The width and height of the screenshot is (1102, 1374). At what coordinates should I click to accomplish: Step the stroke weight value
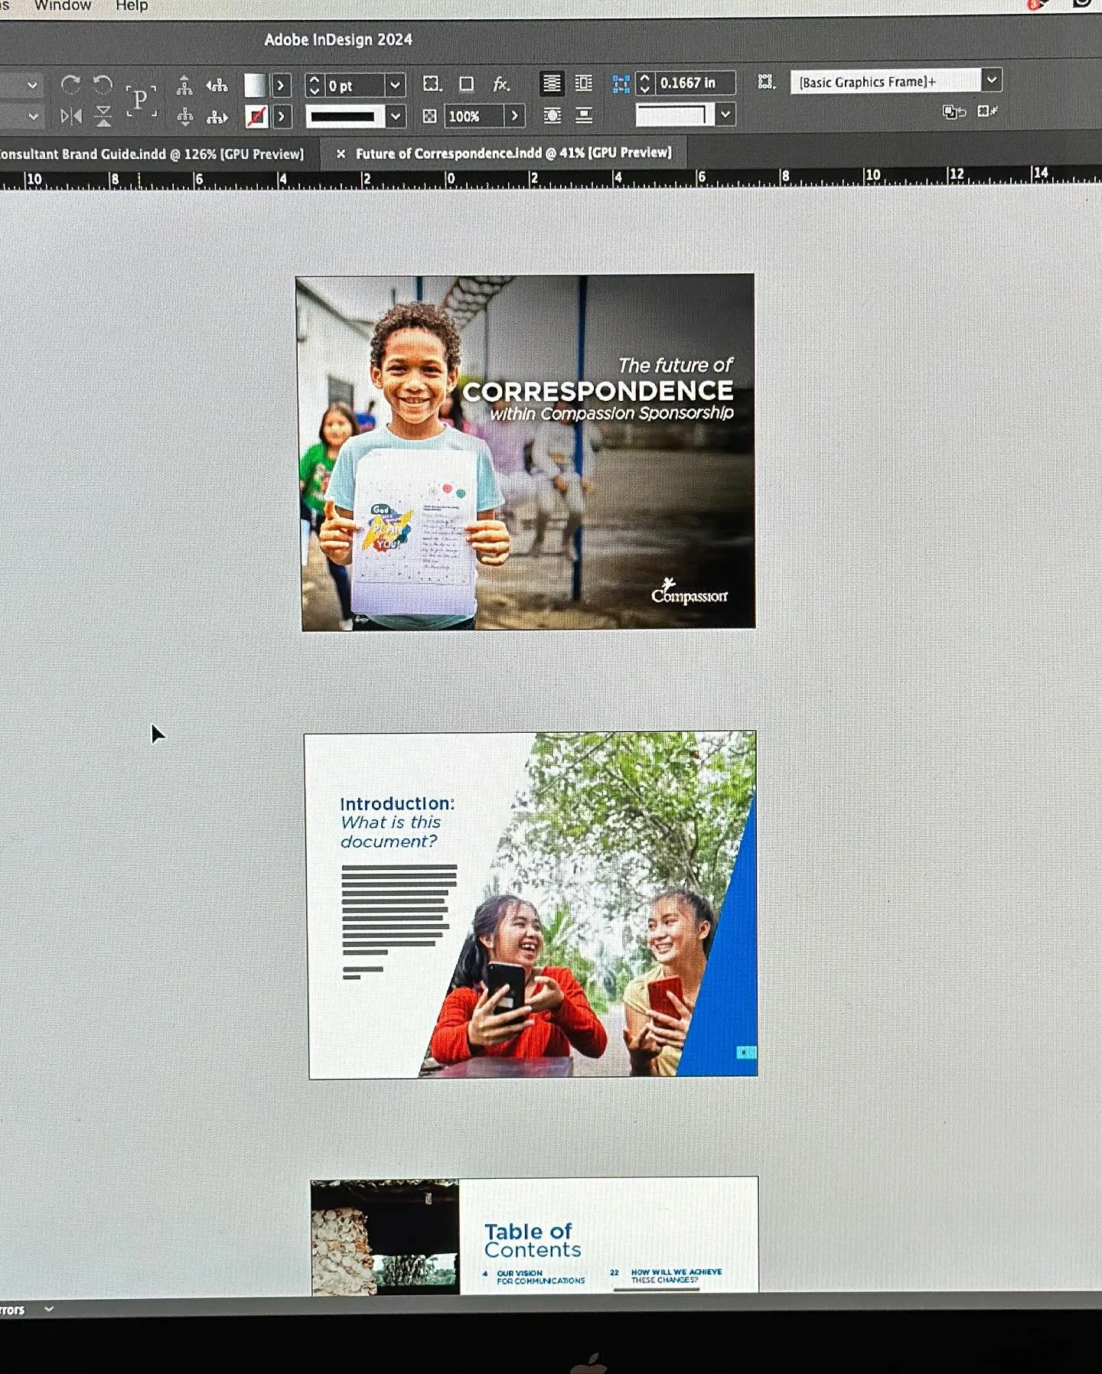(314, 85)
